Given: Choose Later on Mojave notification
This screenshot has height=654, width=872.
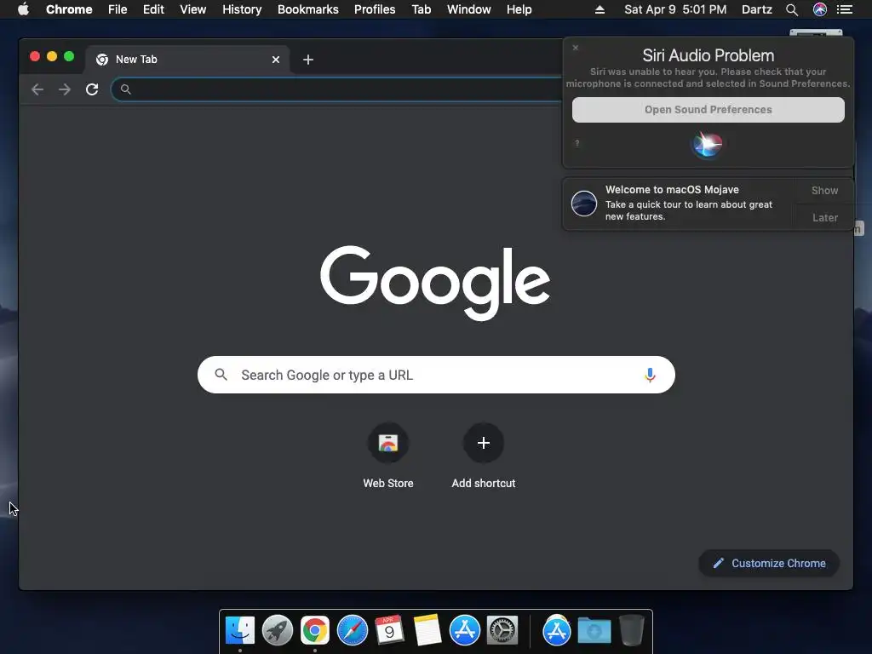Looking at the screenshot, I should 824,217.
